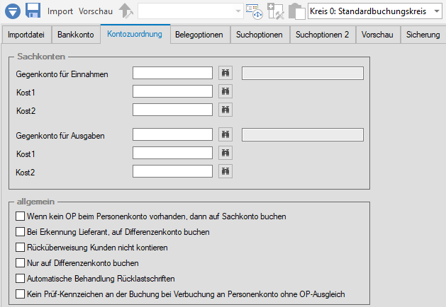Click the list-with-globe toolbar icon
This screenshot has height=307, width=446.
tap(254, 11)
